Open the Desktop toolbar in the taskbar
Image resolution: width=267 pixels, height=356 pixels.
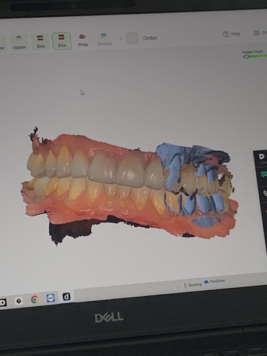(193, 285)
